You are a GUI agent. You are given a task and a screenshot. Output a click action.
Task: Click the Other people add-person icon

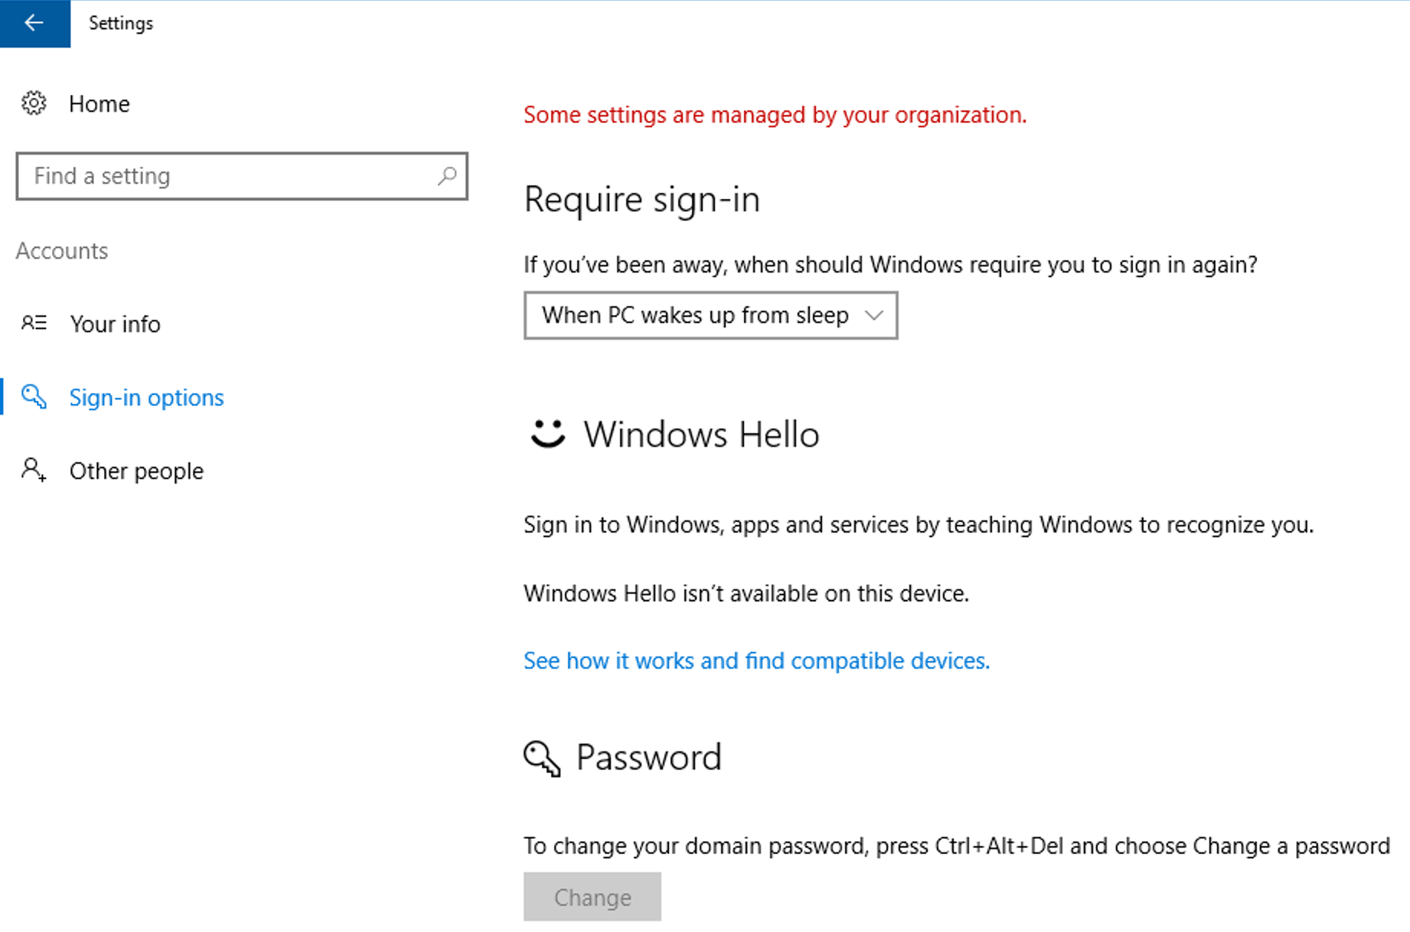pos(34,470)
